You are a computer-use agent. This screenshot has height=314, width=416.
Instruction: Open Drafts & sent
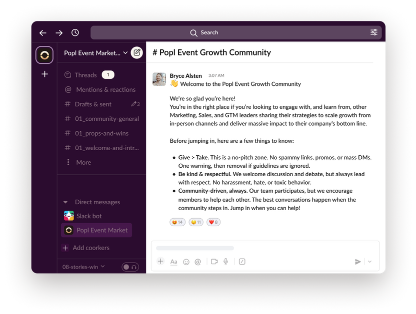pos(102,104)
